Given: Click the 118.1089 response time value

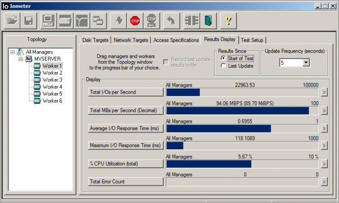Looking at the screenshot, I should 245,138.
